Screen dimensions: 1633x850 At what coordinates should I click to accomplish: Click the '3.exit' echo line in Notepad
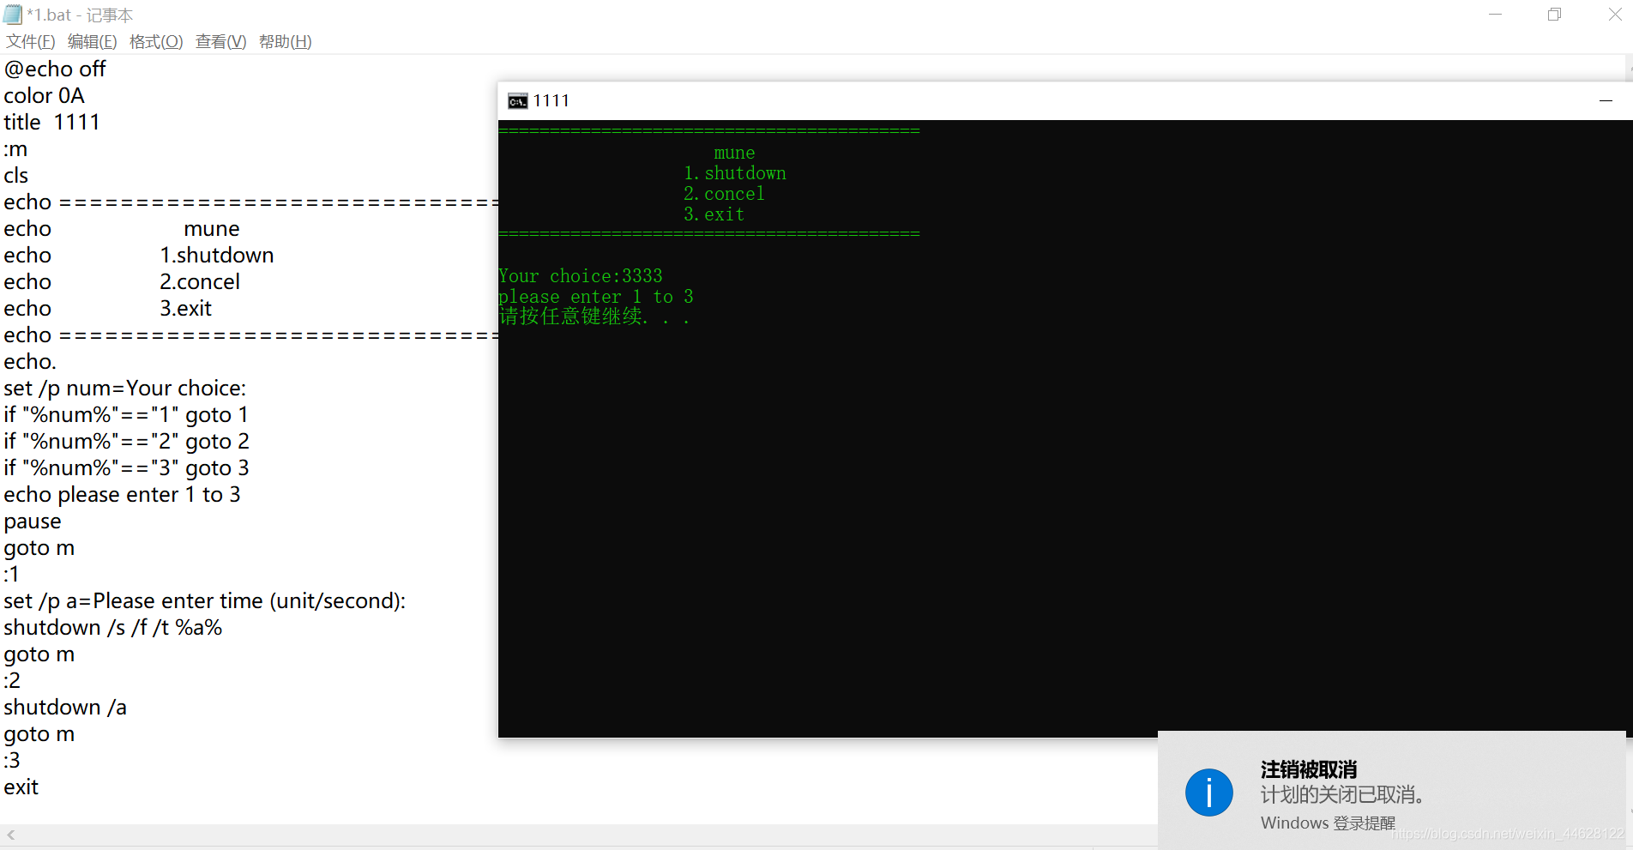(x=108, y=308)
